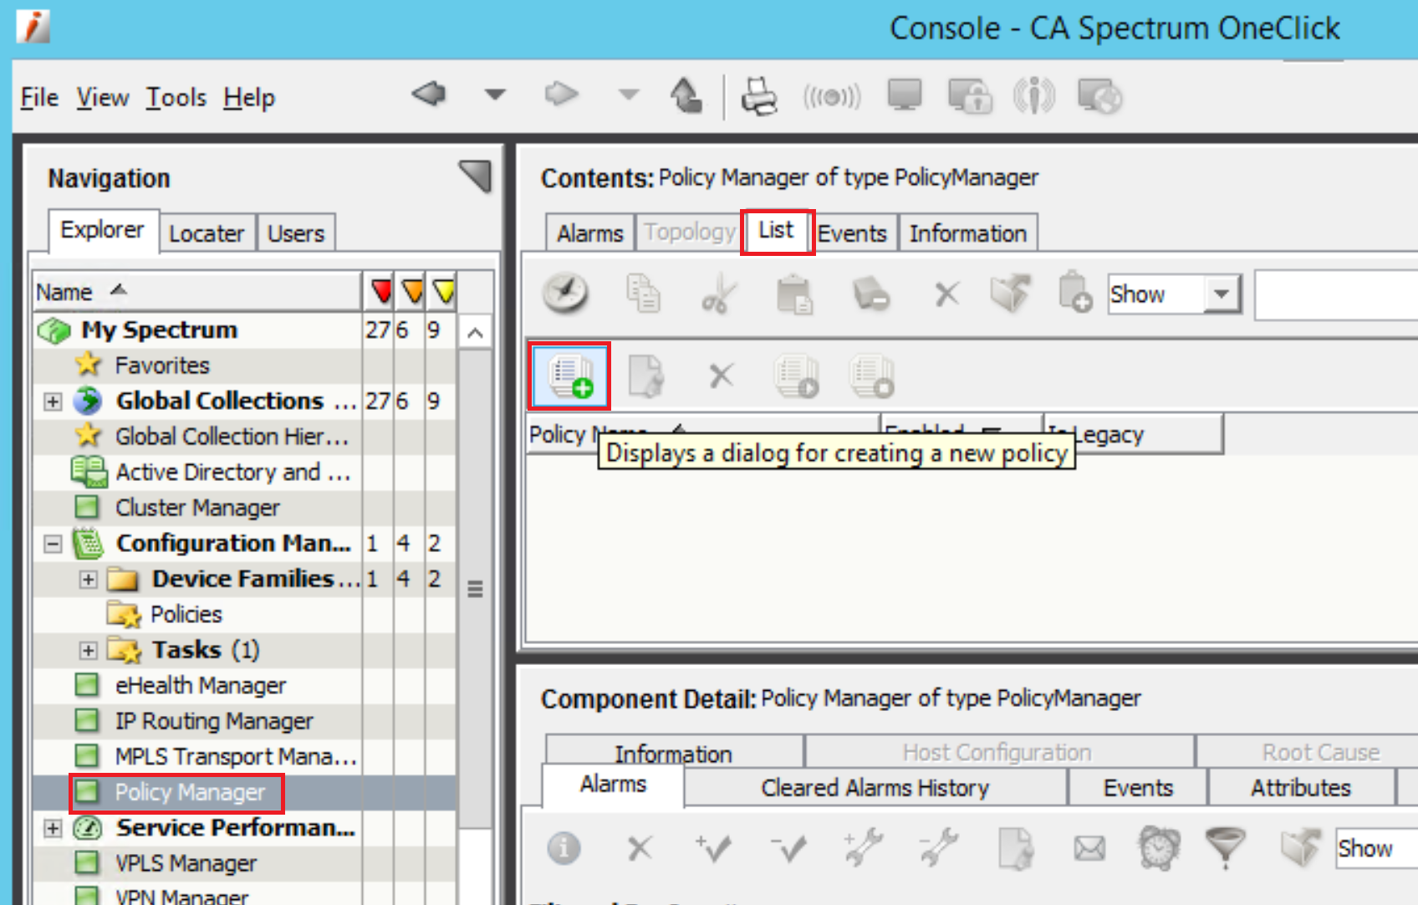The image size is (1418, 905).
Task: Click the run policy icon
Action: tap(797, 376)
